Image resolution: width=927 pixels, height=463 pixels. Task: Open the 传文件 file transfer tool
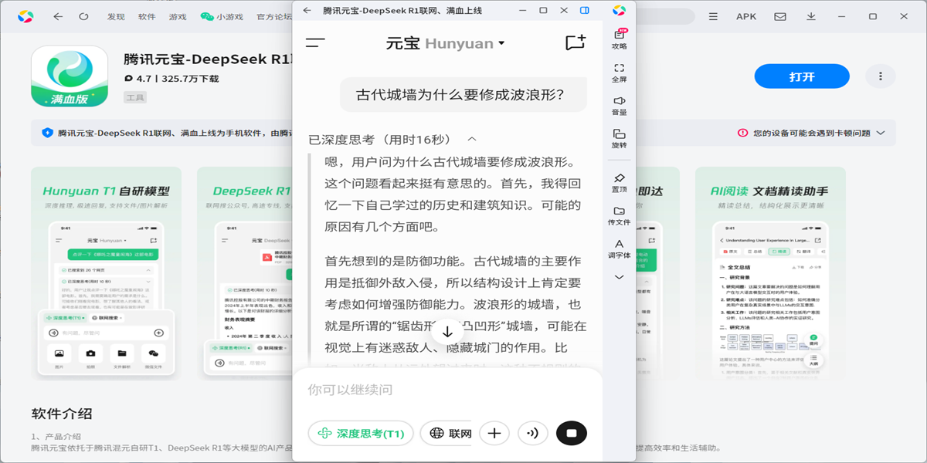[x=620, y=215]
